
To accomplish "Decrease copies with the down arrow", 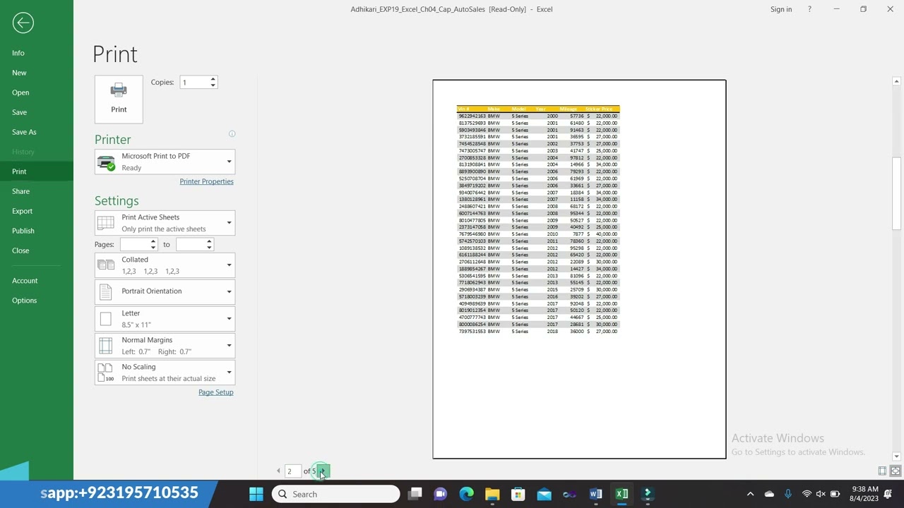I will point(213,85).
